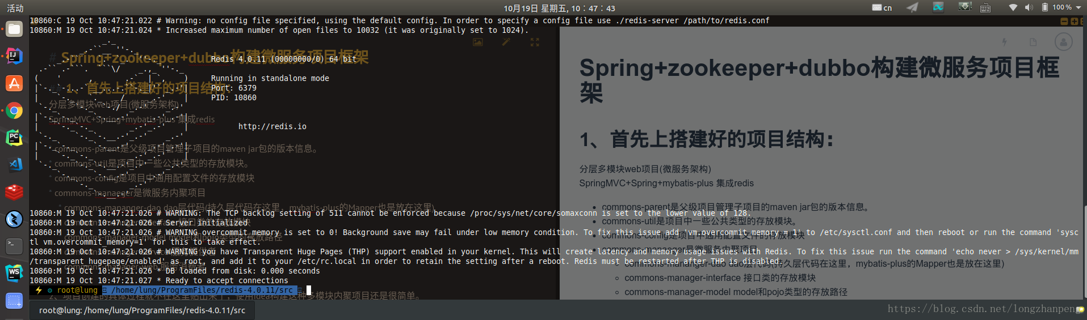Open the Files manager in the dock
Screen dimensions: 1087x320
(x=14, y=29)
